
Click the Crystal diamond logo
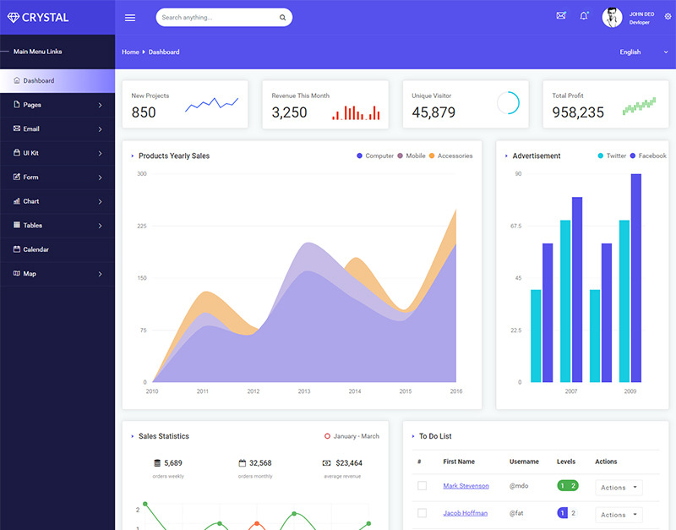point(14,18)
